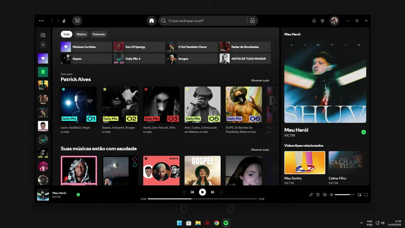The width and height of the screenshot is (405, 228).
Task: Open Músicas Curtidas shortcut
Action: (x=86, y=47)
